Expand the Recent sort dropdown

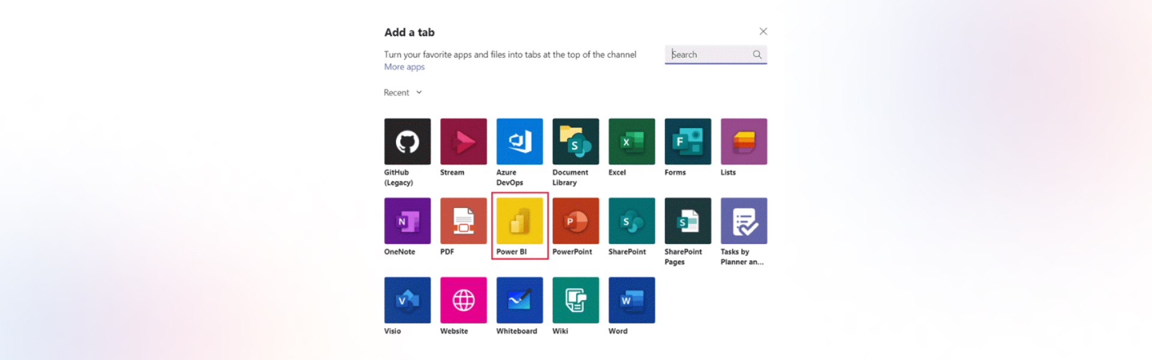[x=403, y=92]
